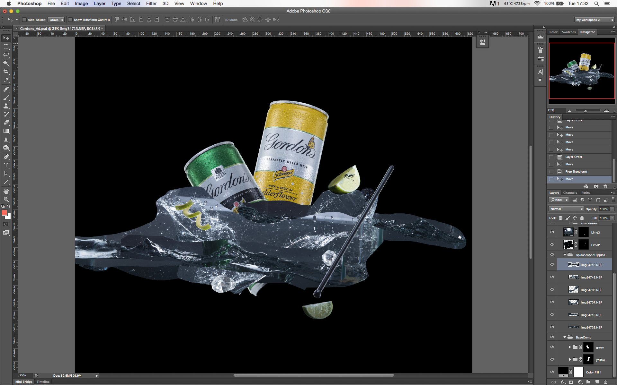This screenshot has height=385, width=617.
Task: Open the Fill dropdown arrow
Action: (x=612, y=218)
